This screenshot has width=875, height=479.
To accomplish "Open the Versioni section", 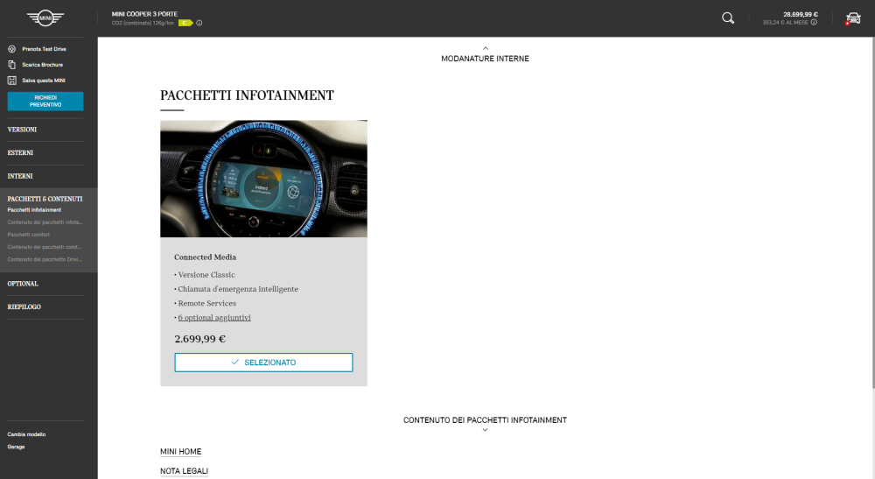I will (x=22, y=130).
